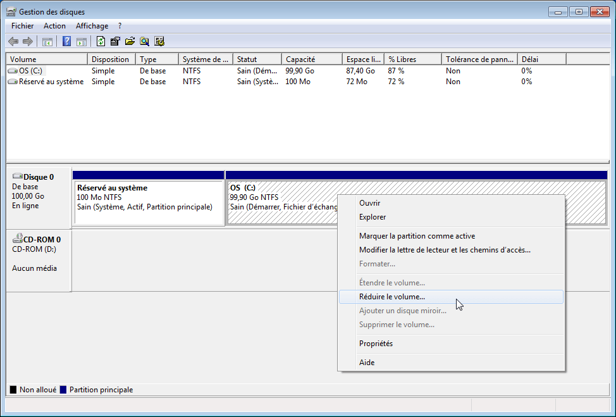This screenshot has height=417, width=616.
Task: Click the Back arrow in the toolbar
Action: click(13, 41)
